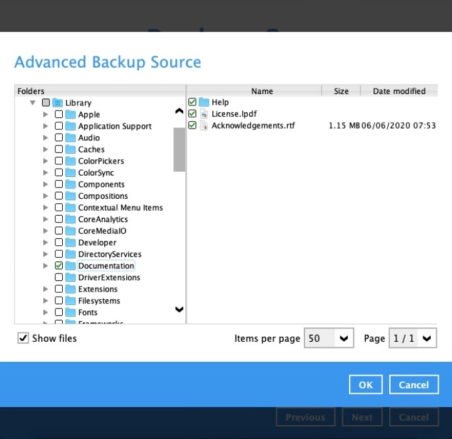The height and width of the screenshot is (439, 452).
Task: Click the ColorSync folder icon
Action: pos(70,172)
